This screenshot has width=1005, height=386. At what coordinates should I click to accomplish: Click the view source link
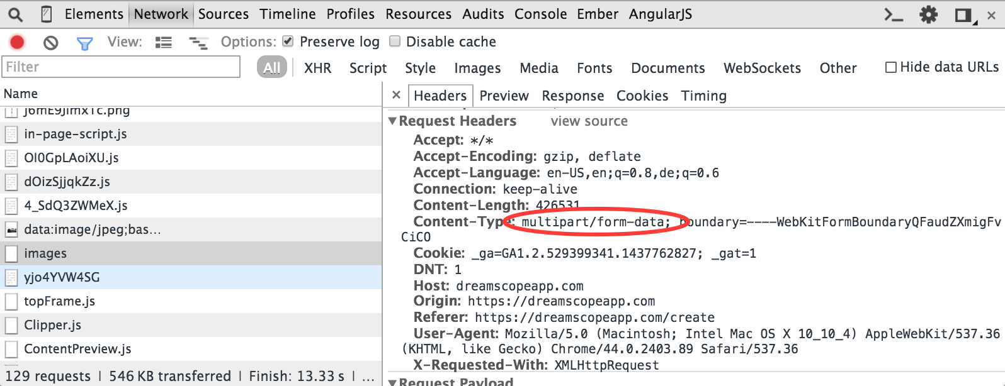point(589,121)
